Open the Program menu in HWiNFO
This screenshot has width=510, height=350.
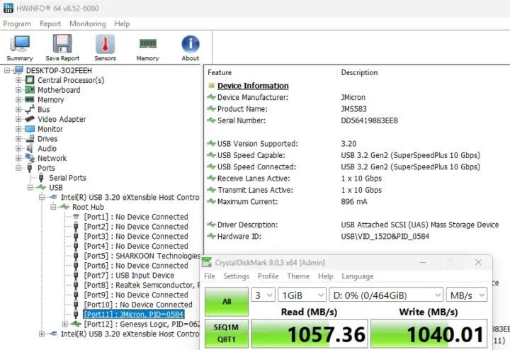point(17,24)
